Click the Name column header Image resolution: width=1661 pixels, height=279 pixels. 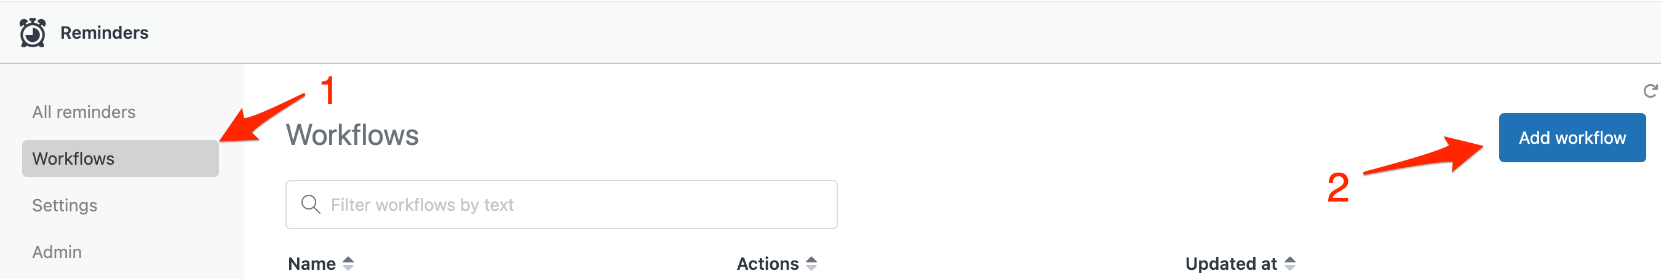pyautogui.click(x=312, y=264)
